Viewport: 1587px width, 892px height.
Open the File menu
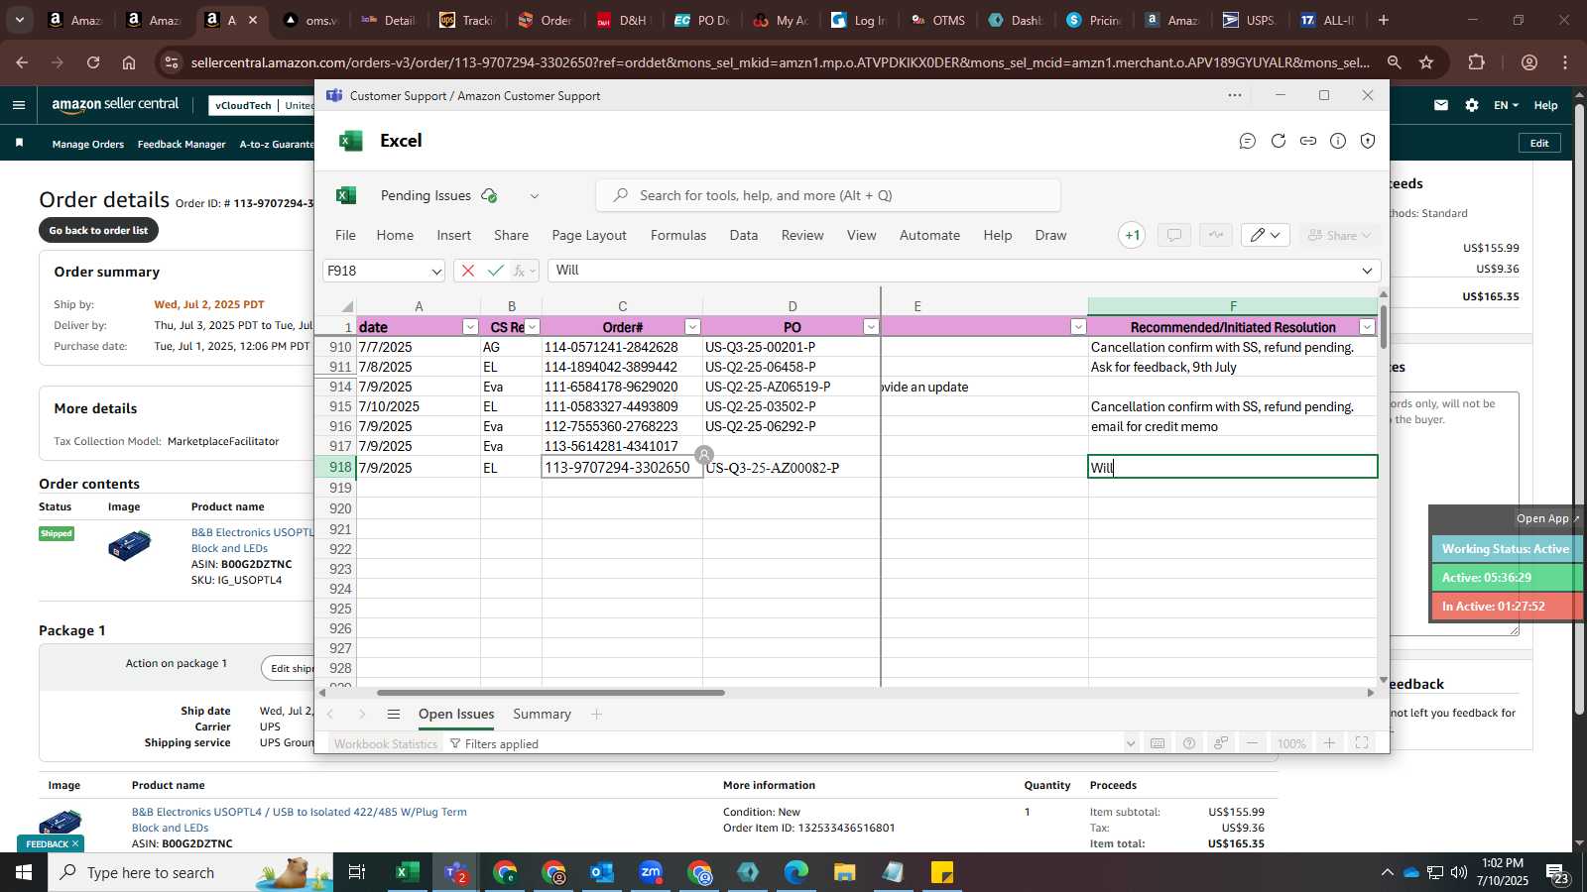[x=345, y=235]
